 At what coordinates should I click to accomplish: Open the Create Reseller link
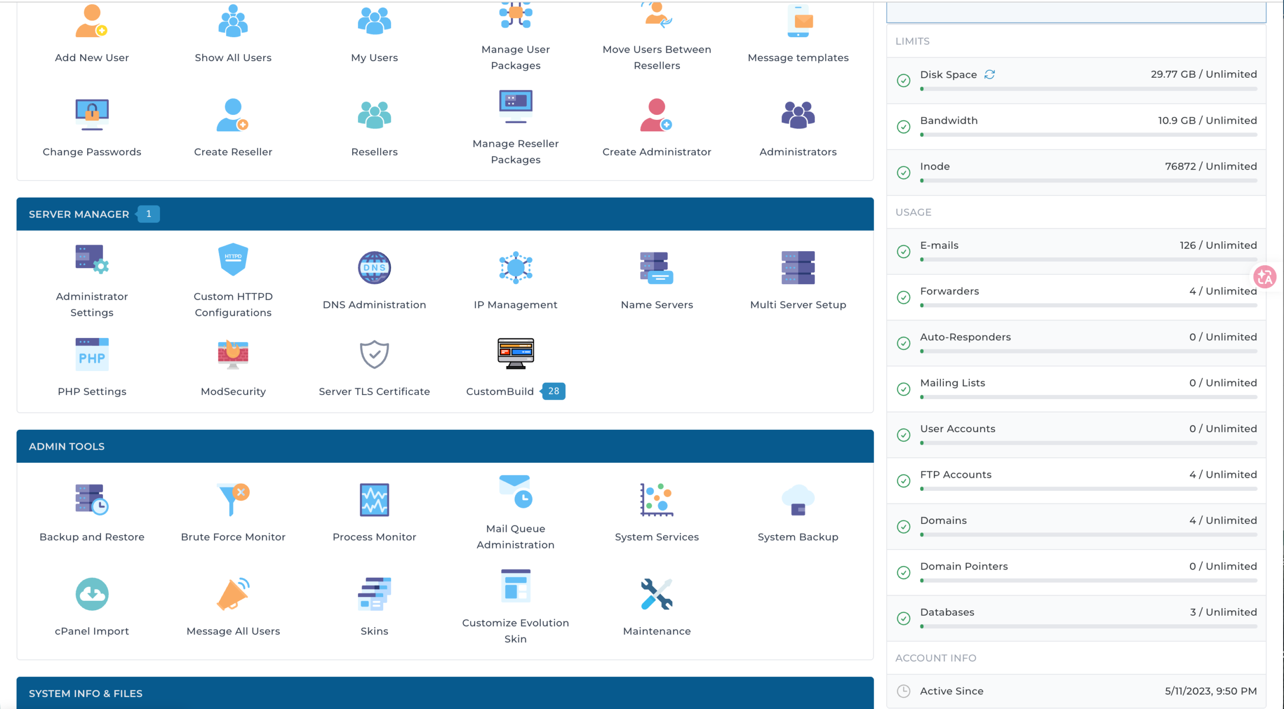point(233,152)
